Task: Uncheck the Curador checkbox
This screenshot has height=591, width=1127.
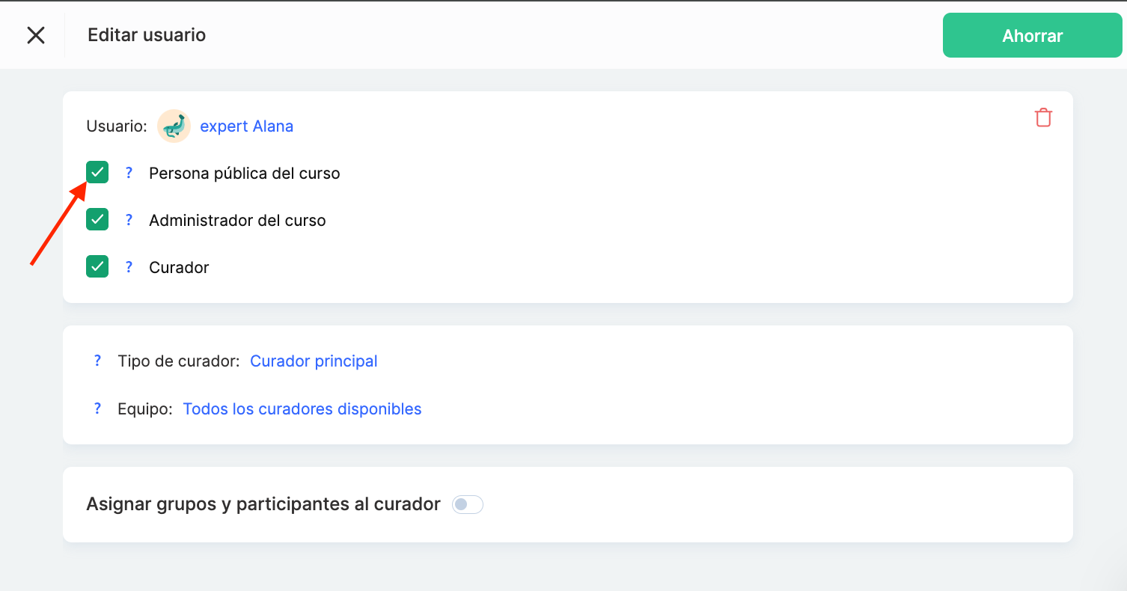Action: (97, 266)
